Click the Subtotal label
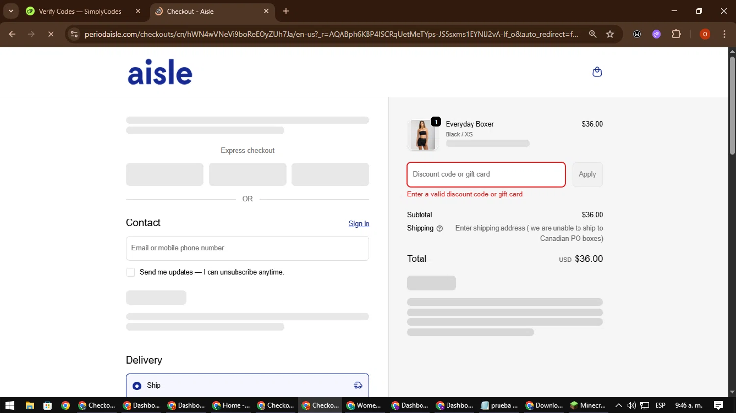 coord(420,215)
